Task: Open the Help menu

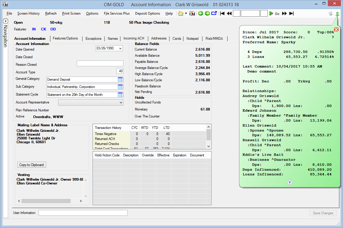Action: 169,13
